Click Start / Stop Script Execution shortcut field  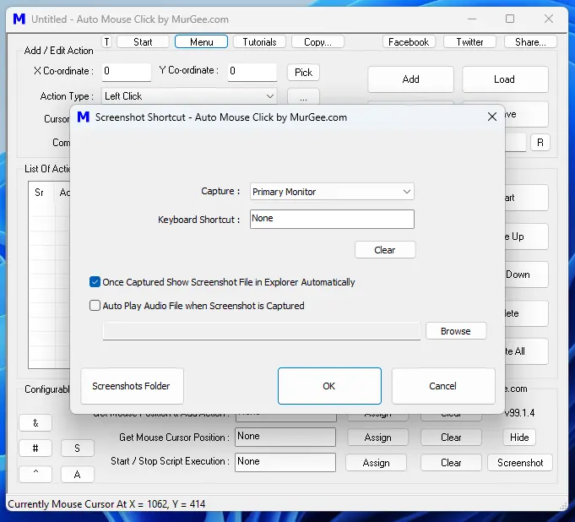[x=285, y=462]
